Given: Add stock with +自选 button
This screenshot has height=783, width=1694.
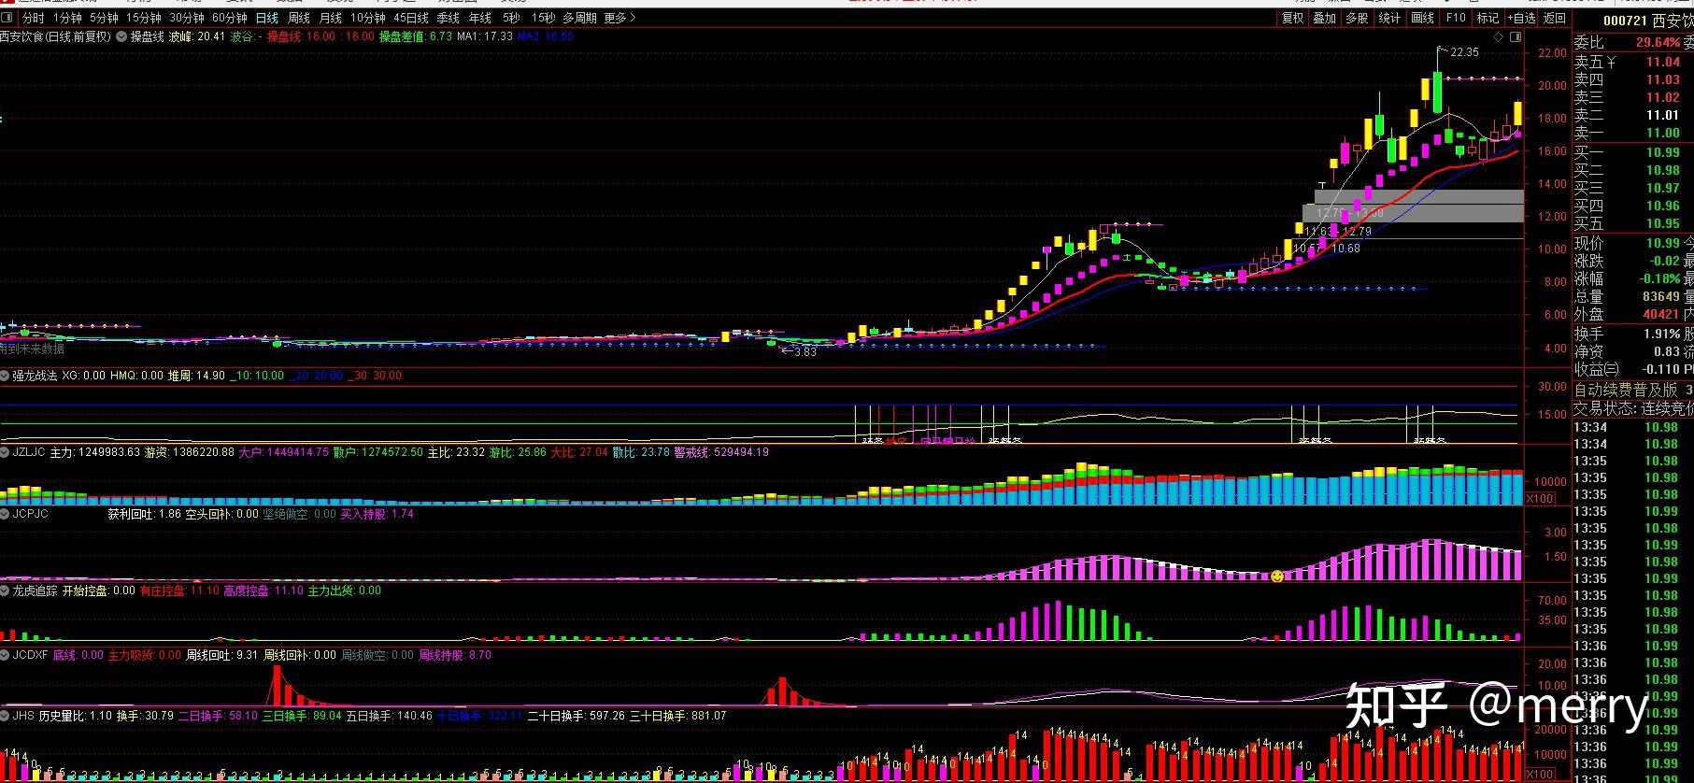Looking at the screenshot, I should coord(1521,19).
